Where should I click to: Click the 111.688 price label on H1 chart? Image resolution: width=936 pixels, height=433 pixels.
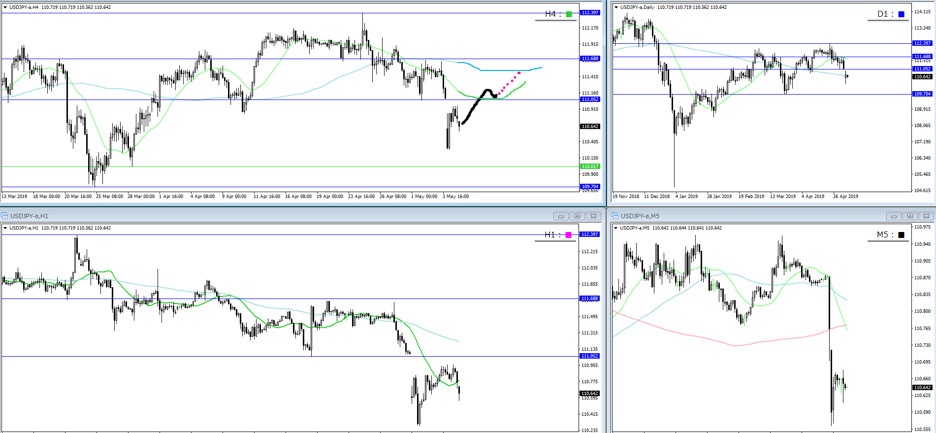click(590, 299)
